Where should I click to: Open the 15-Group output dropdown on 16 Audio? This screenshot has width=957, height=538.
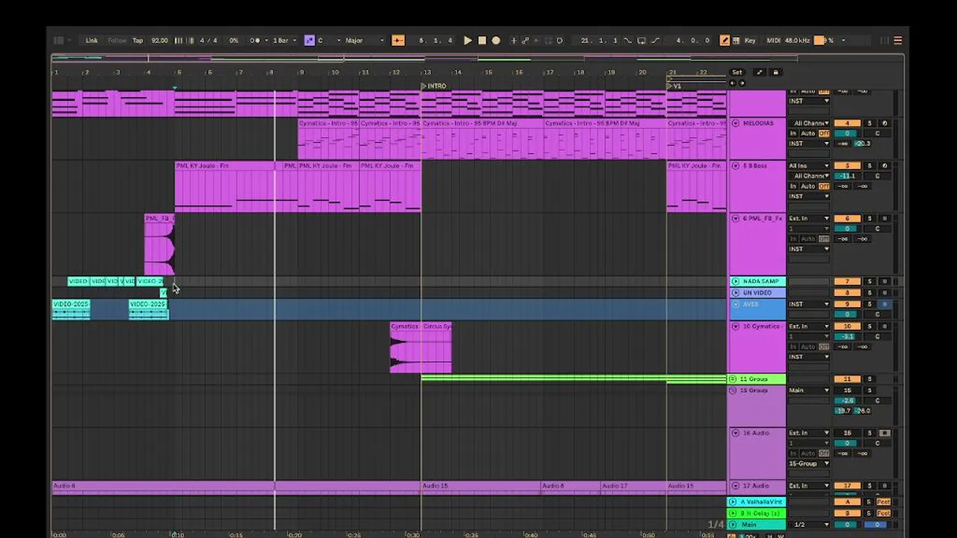(809, 464)
